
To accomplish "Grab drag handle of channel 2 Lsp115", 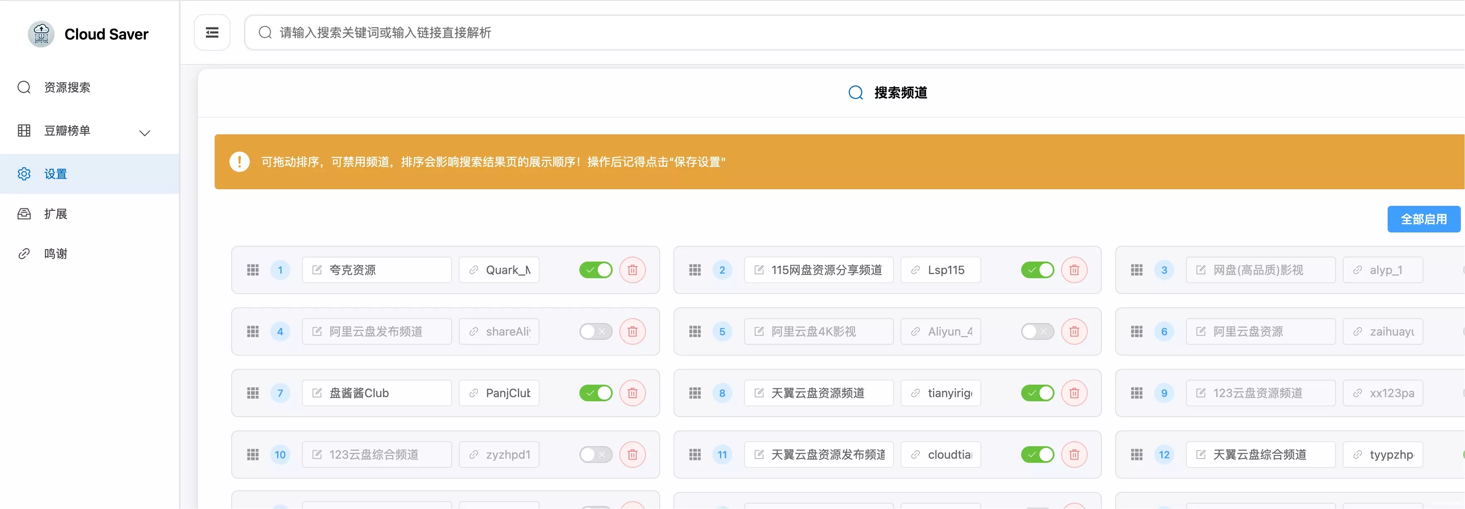I will [695, 270].
